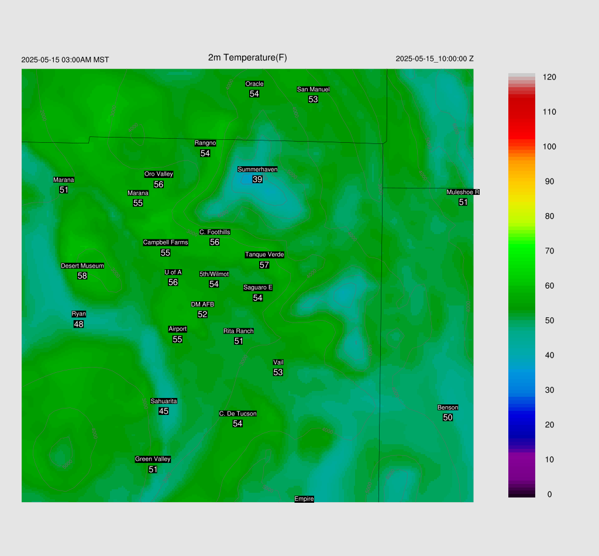Click the Vail station label
Image resolution: width=599 pixels, height=556 pixels.
pyautogui.click(x=278, y=362)
